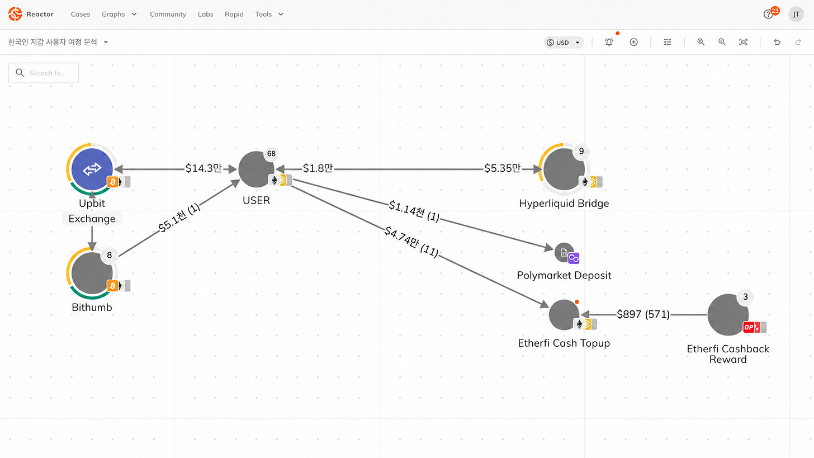Click the 3 badge on Cashback Reward

pos(745,297)
